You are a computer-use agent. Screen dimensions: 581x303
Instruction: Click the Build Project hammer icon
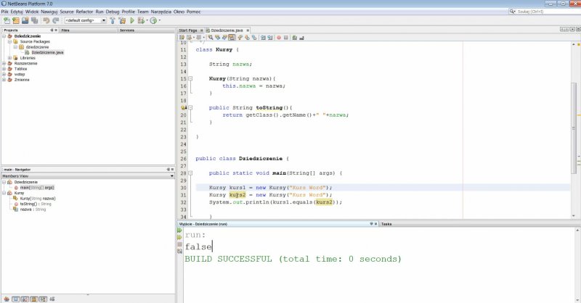coord(113,20)
